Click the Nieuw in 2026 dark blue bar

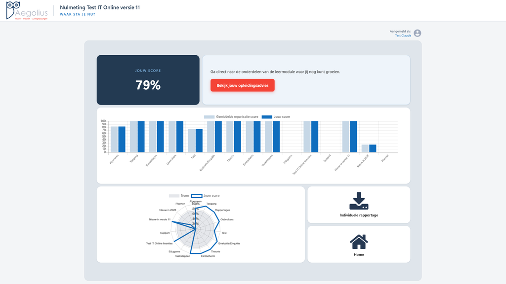[x=373, y=148]
